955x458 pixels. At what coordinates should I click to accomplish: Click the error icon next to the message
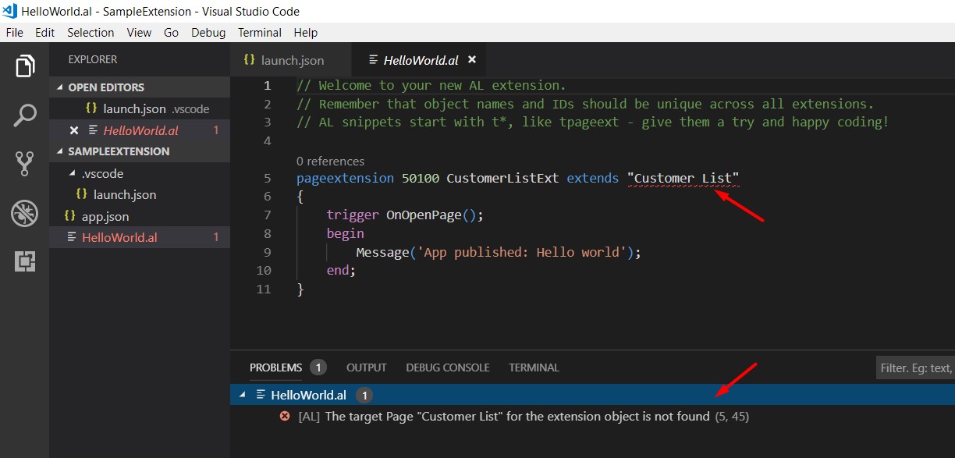(x=284, y=416)
